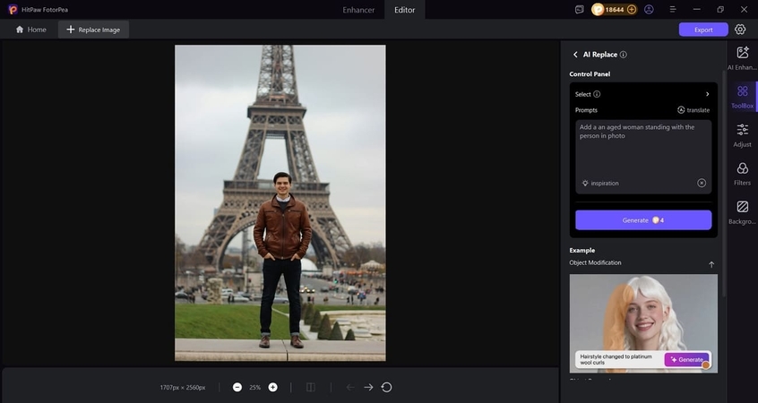Click the Export button

pos(703,30)
